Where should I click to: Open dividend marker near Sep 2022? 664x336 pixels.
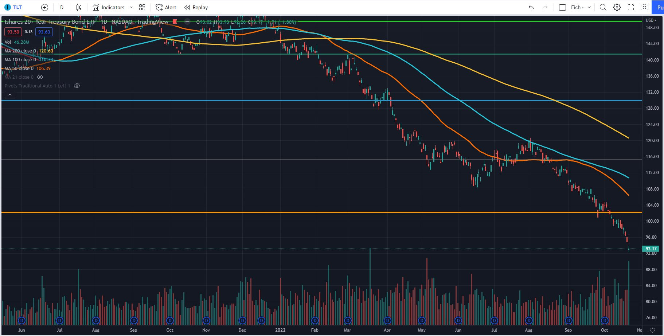(569, 321)
